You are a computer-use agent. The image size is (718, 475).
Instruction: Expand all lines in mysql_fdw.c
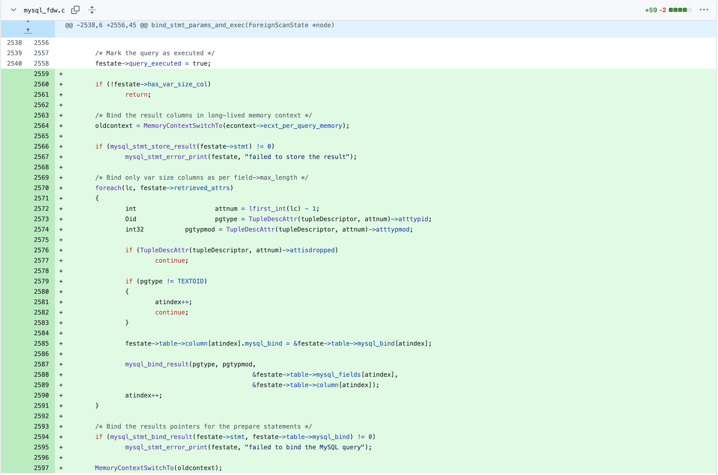(92, 10)
